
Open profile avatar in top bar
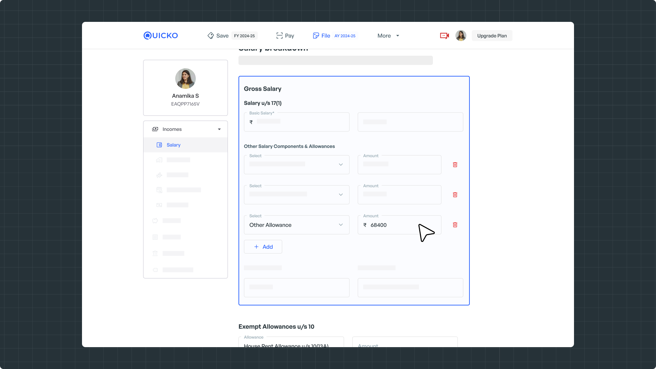[461, 36]
